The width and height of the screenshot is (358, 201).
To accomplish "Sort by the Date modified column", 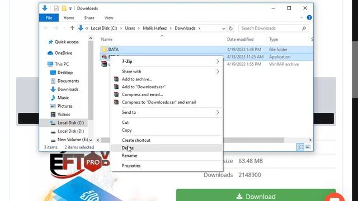I will pyautogui.click(x=240, y=40).
